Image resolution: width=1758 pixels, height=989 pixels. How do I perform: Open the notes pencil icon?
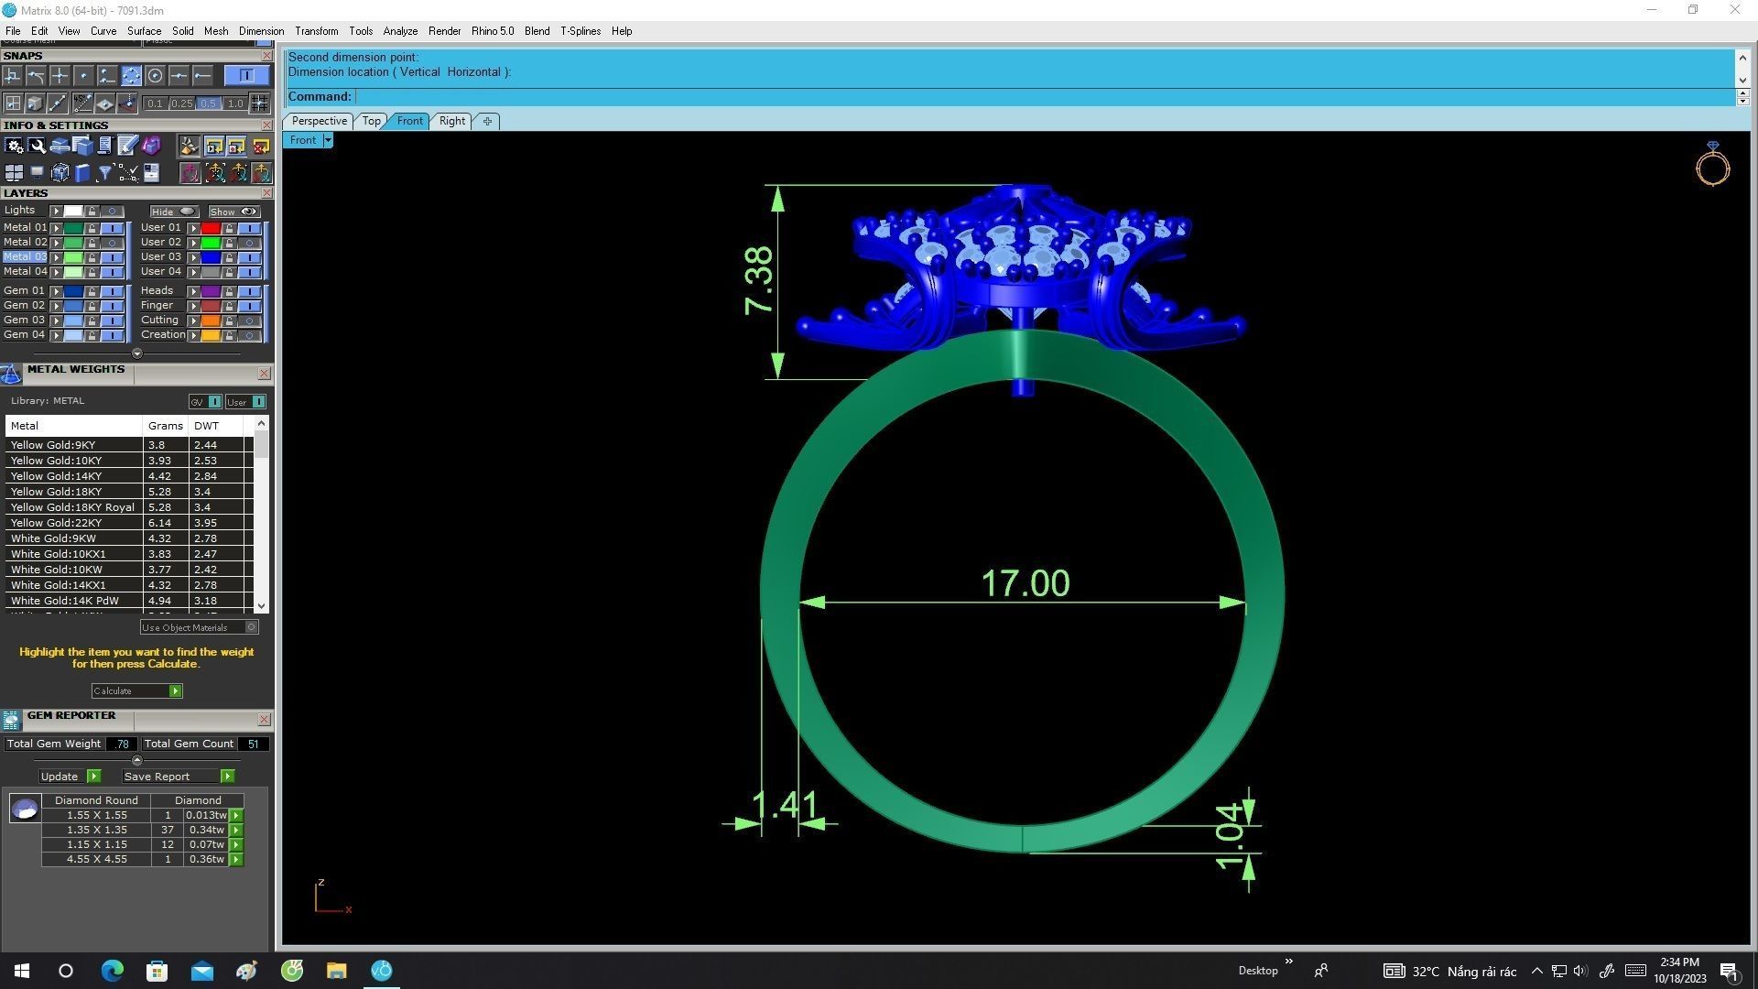(127, 147)
